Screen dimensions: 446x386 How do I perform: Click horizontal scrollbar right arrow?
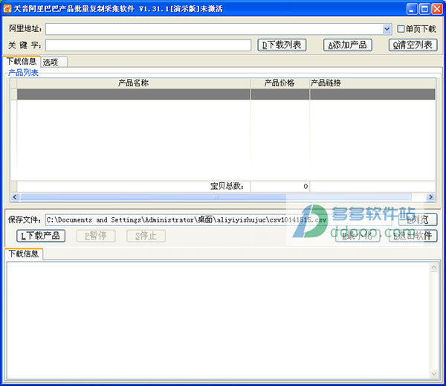[x=431, y=197]
